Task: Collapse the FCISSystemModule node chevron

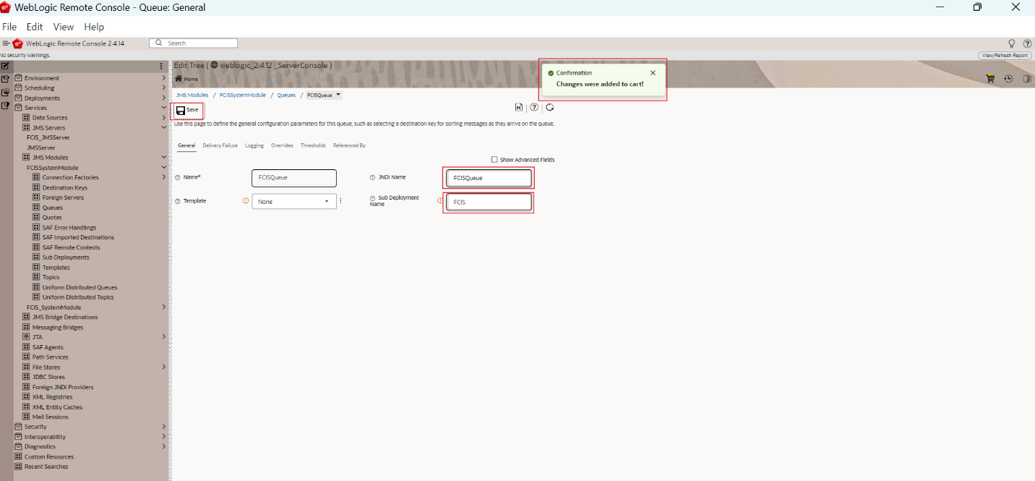Action: coord(164,168)
